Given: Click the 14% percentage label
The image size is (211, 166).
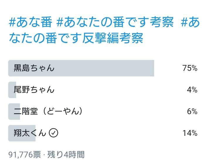Looking at the screenshot, I should click(x=190, y=133).
